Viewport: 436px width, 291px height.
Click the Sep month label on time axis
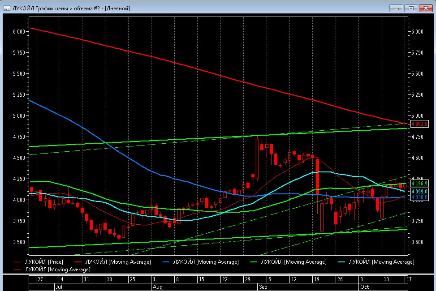[x=263, y=287]
